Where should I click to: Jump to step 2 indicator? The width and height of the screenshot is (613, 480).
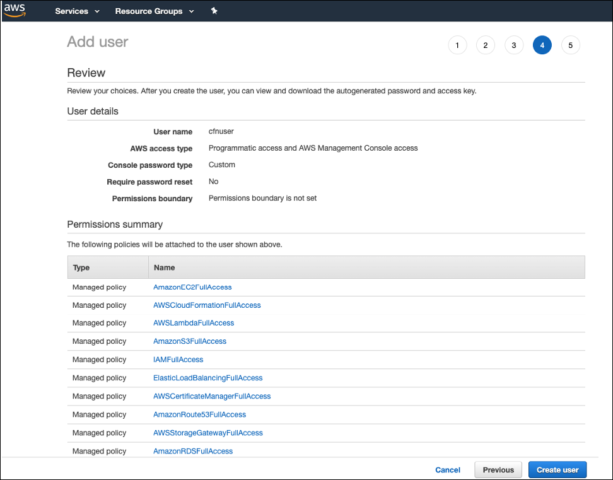[x=485, y=45]
